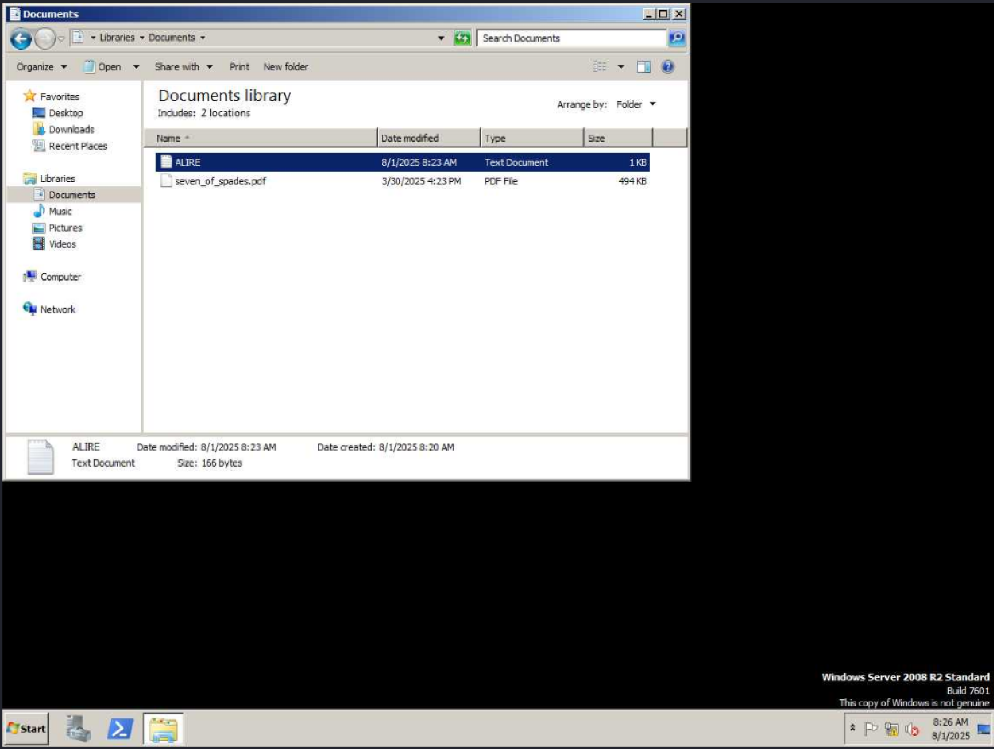Click in the Search Documents field
This screenshot has height=749, width=994.
[x=570, y=38]
